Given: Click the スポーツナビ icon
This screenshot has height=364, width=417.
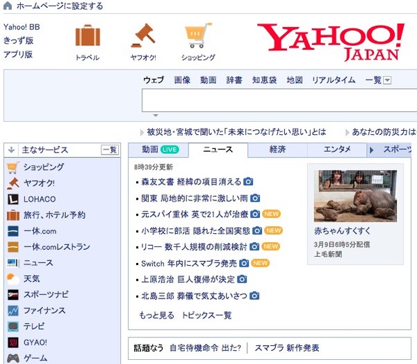Looking at the screenshot, I should 13,295.
